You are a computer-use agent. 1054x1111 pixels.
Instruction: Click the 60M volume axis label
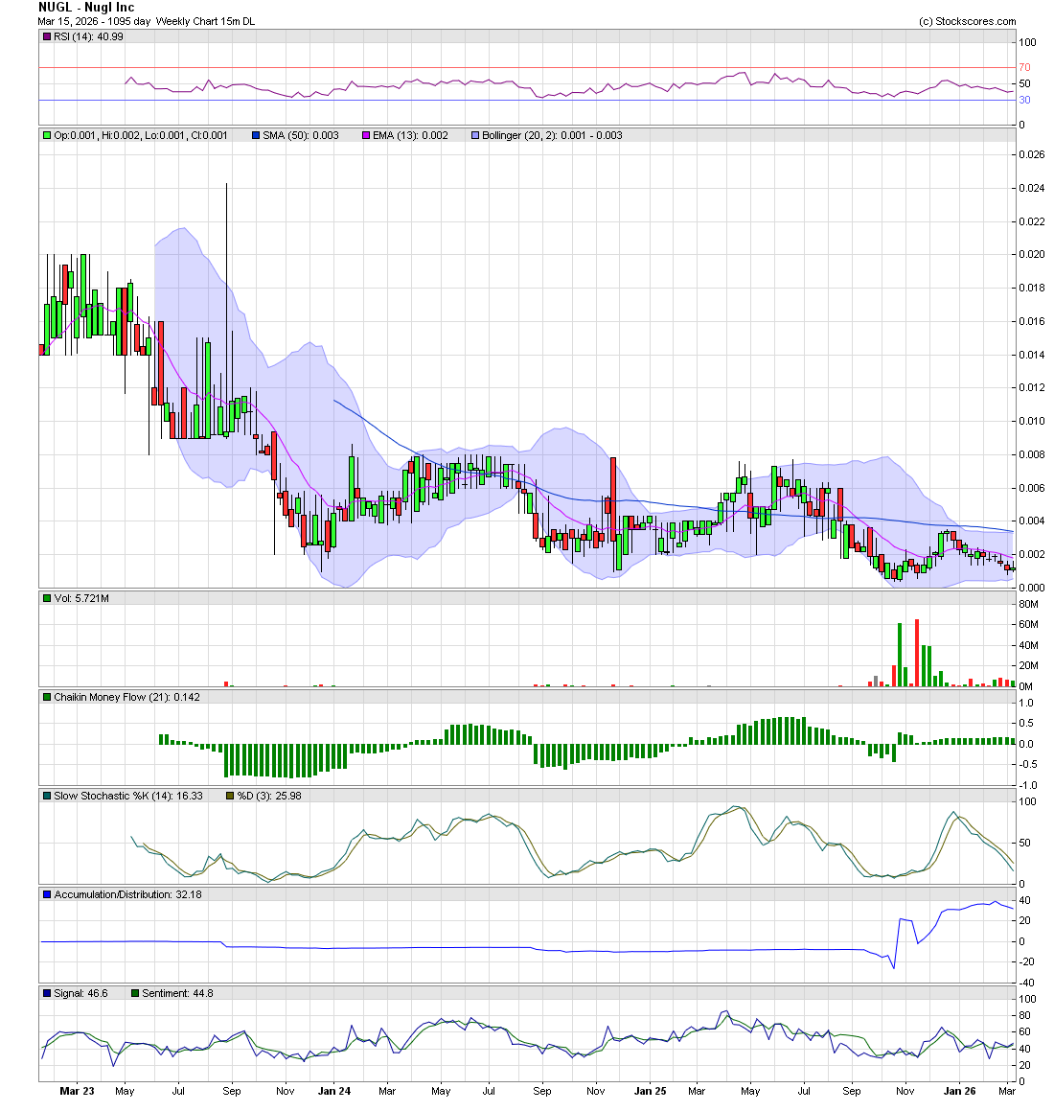point(1028,624)
